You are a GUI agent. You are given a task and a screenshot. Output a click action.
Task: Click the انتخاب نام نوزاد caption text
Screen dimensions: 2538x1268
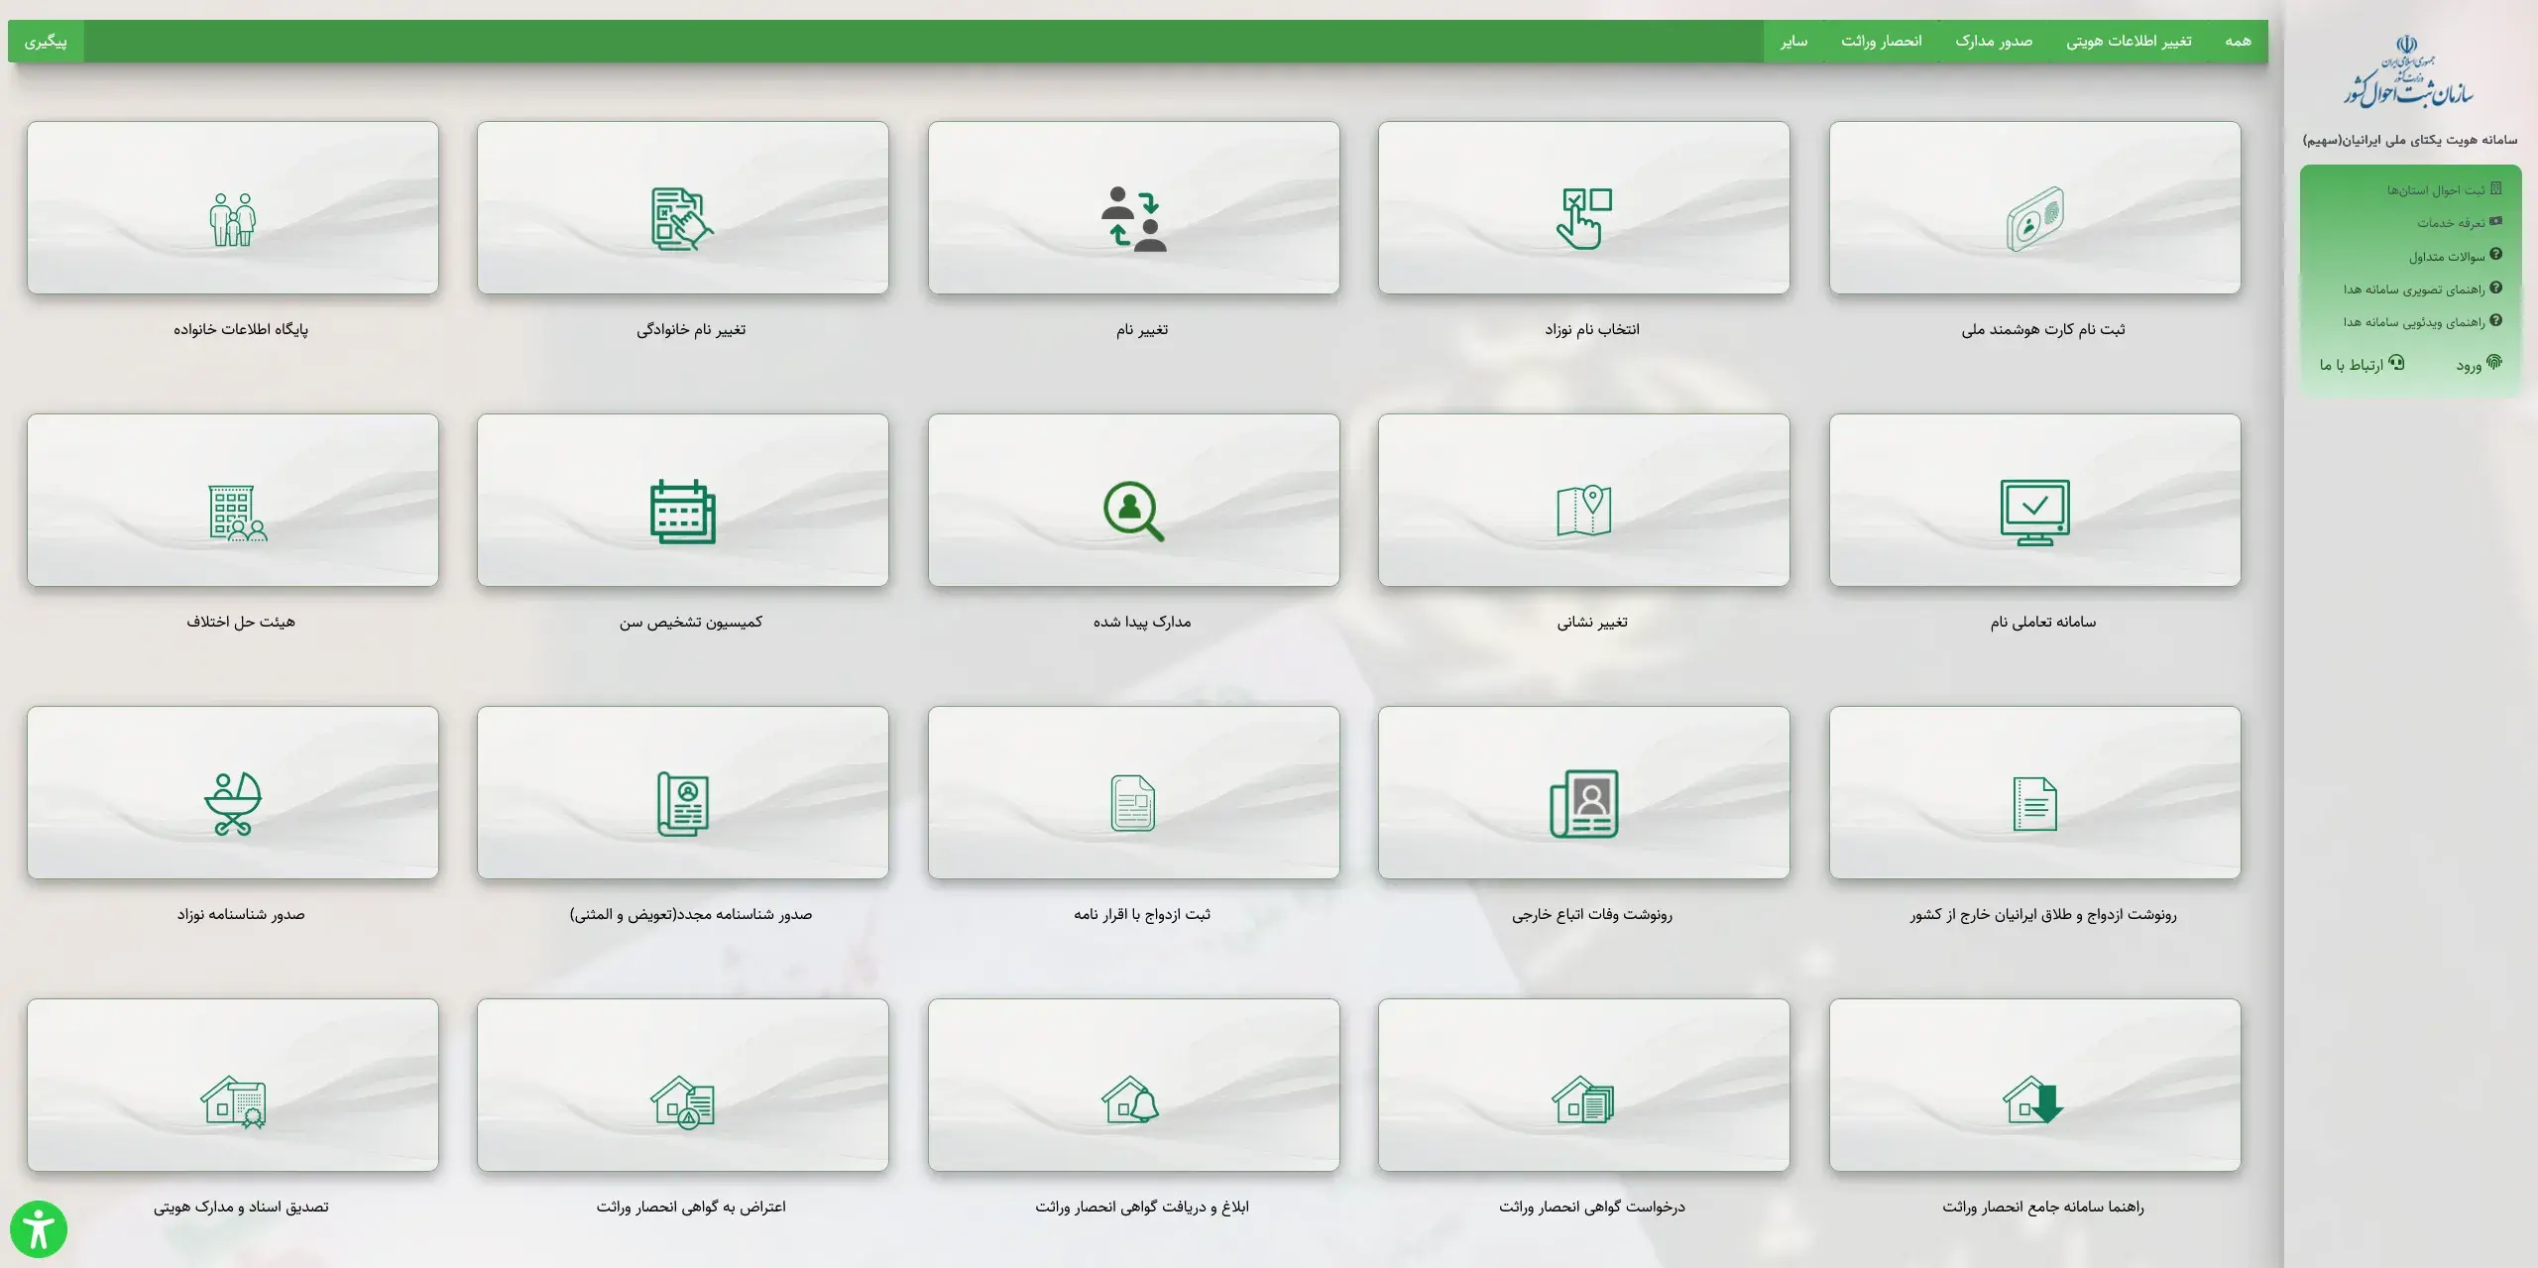tap(1592, 329)
